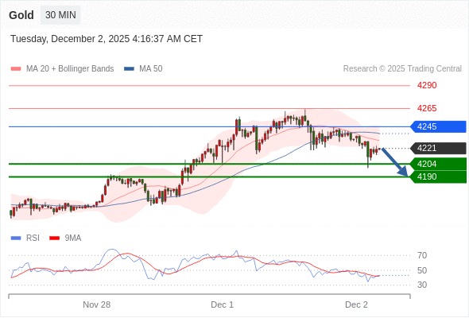Click the 'RSI' legend label
The image size is (469, 318).
click(33, 238)
